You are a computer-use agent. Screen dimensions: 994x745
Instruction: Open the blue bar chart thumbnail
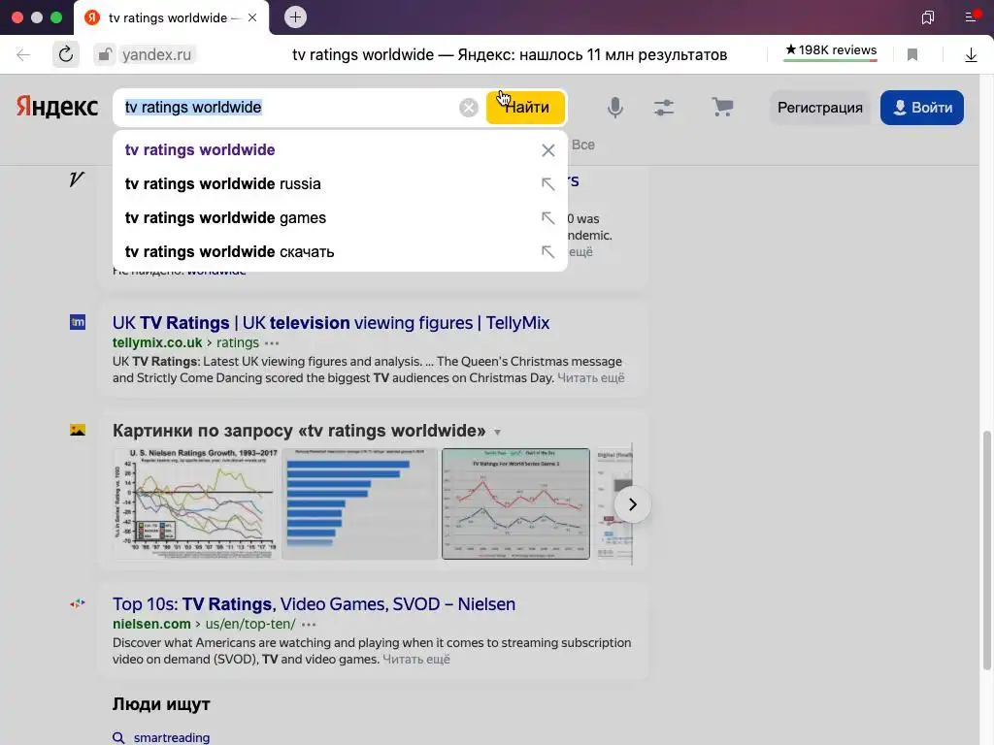point(359,503)
